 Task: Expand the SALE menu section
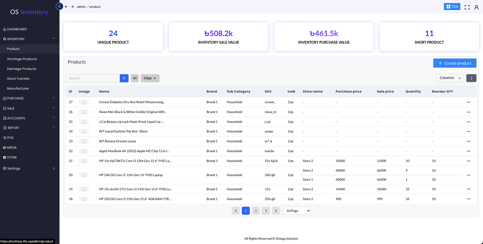(29, 108)
